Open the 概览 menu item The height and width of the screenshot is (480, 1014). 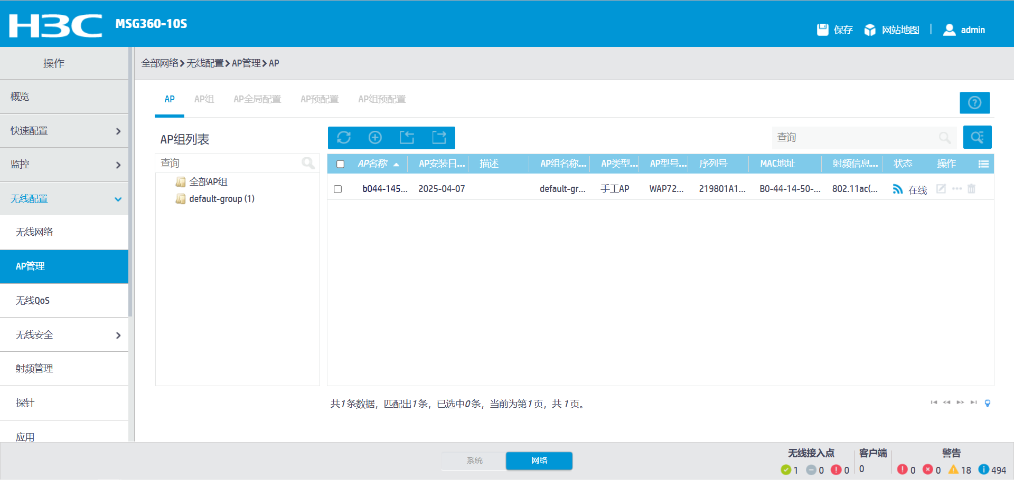click(x=64, y=97)
